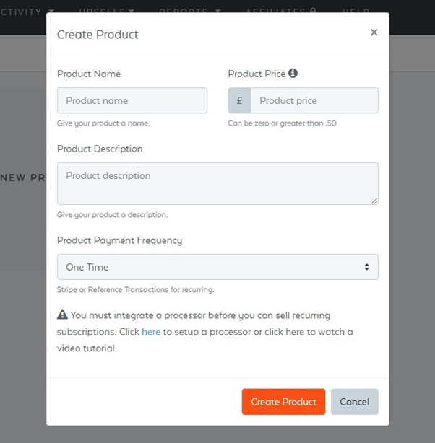This screenshot has height=443, width=435.
Task: Click the 'Product Name' label
Action: pos(89,74)
